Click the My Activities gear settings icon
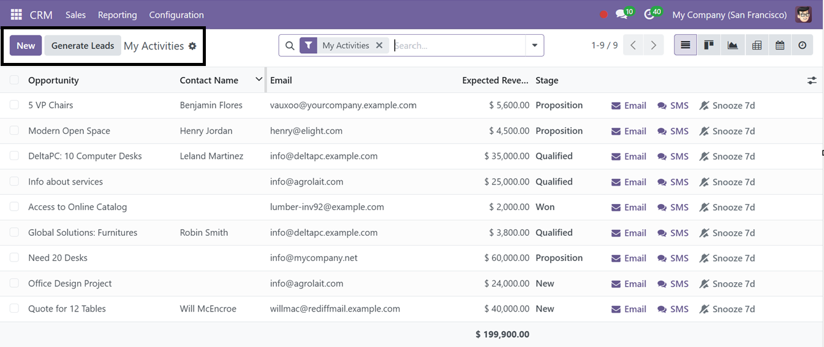The width and height of the screenshot is (824, 347). (x=192, y=46)
